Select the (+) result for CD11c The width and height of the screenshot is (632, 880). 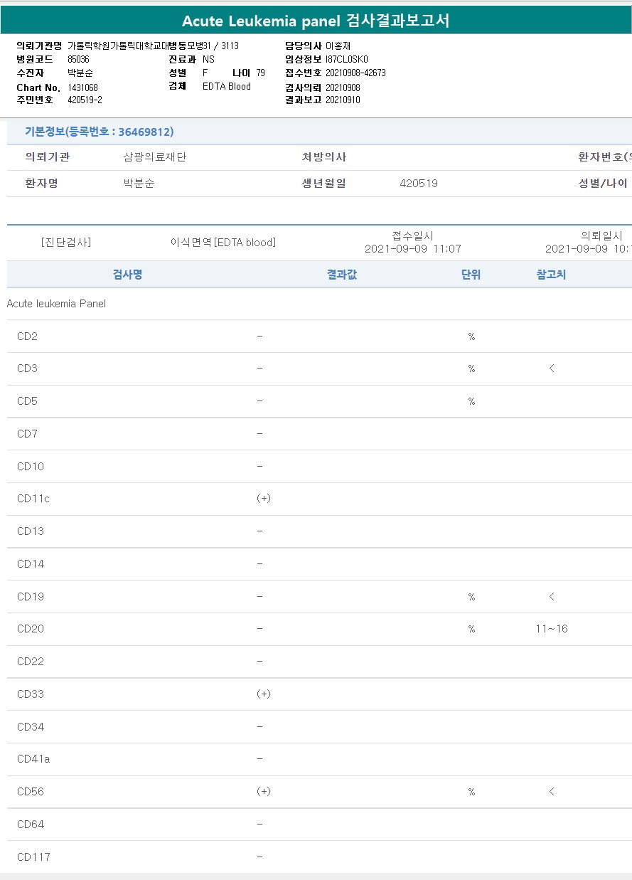(263, 499)
